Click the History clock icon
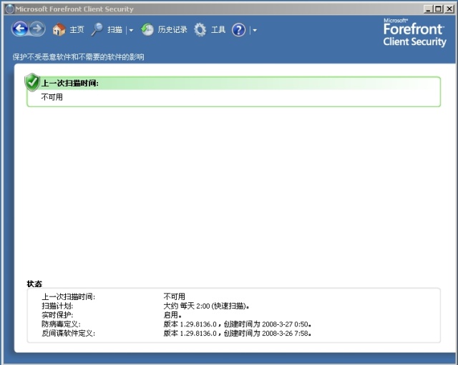 pyautogui.click(x=147, y=30)
